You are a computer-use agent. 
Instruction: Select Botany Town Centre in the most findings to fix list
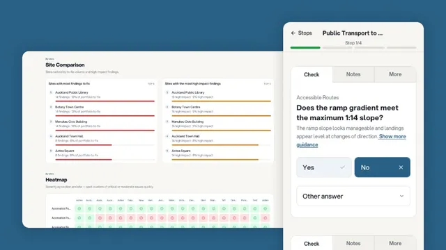pyautogui.click(x=70, y=107)
